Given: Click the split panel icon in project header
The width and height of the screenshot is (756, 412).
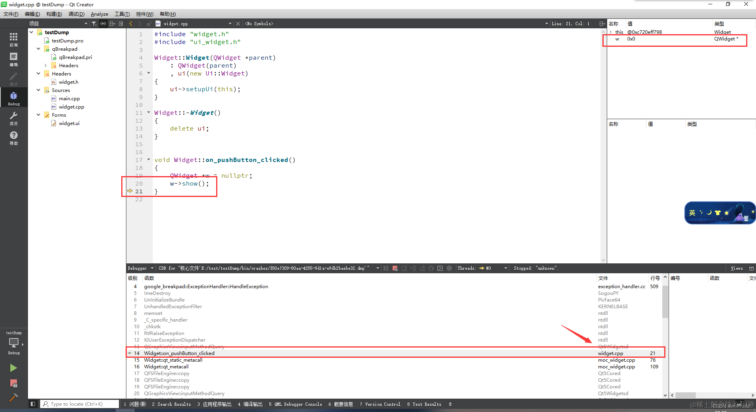Looking at the screenshot, I should point(112,24).
